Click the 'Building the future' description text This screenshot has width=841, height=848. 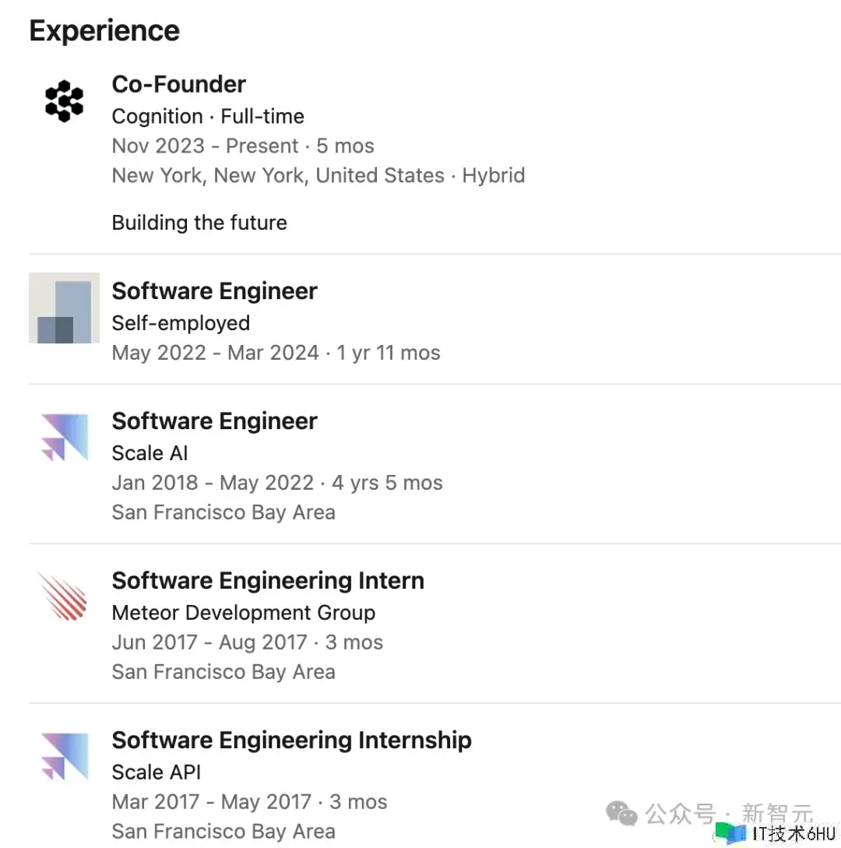coord(199,223)
